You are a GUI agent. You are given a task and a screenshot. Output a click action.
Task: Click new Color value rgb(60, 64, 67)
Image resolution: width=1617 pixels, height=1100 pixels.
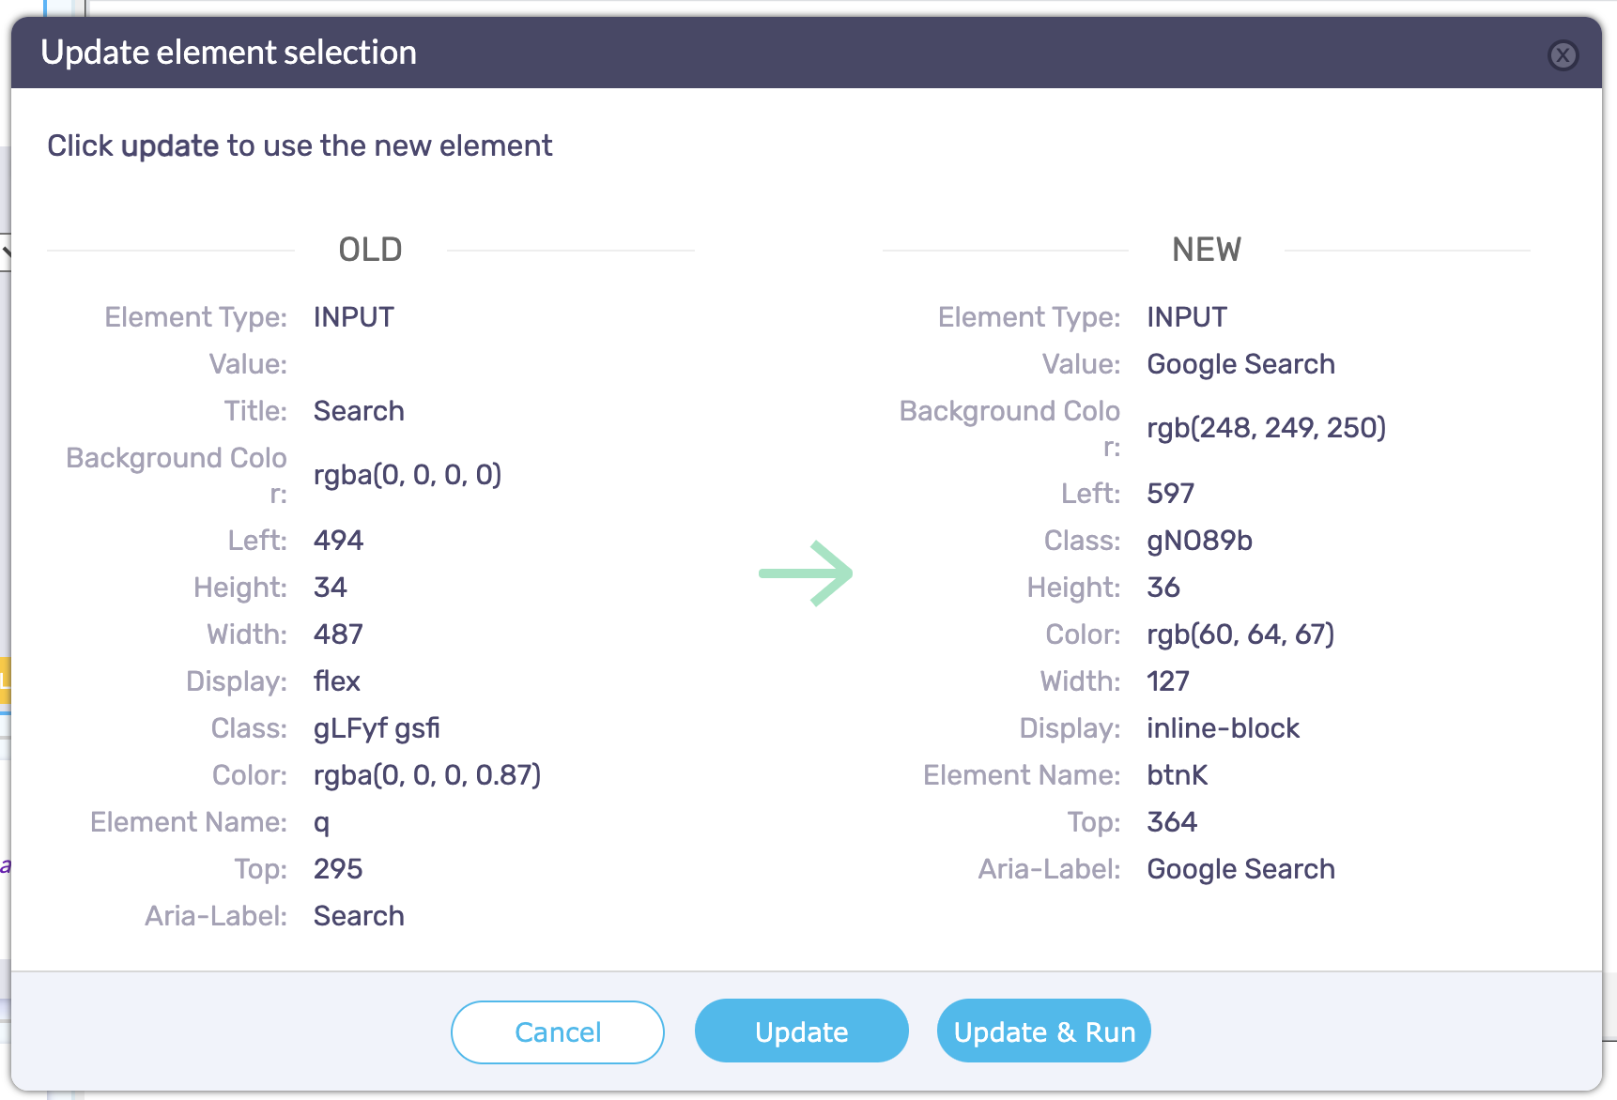point(1241,634)
